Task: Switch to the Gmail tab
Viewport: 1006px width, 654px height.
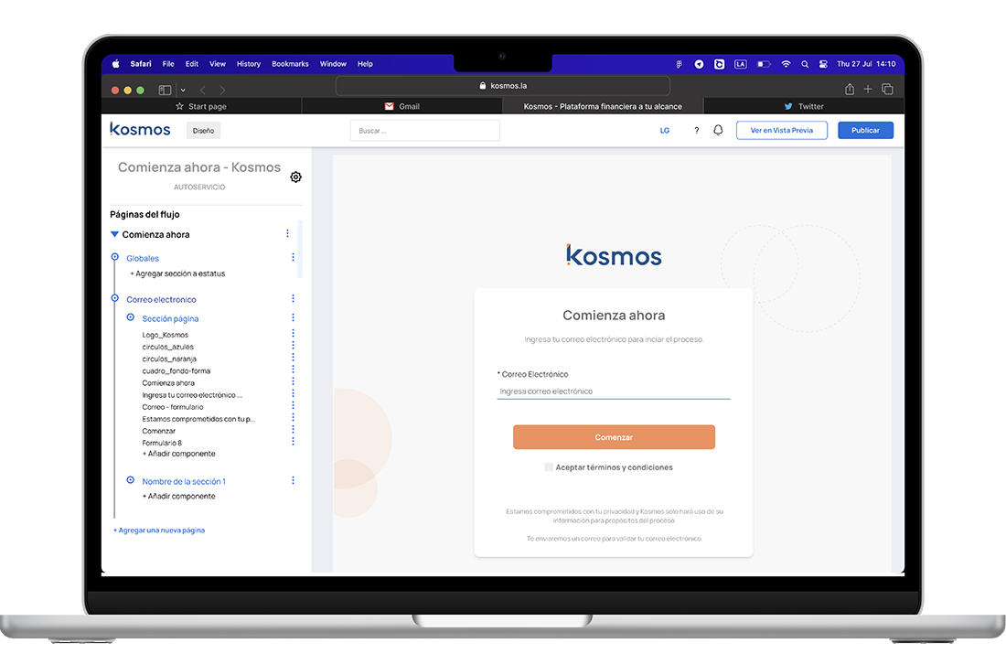Action: [x=401, y=106]
